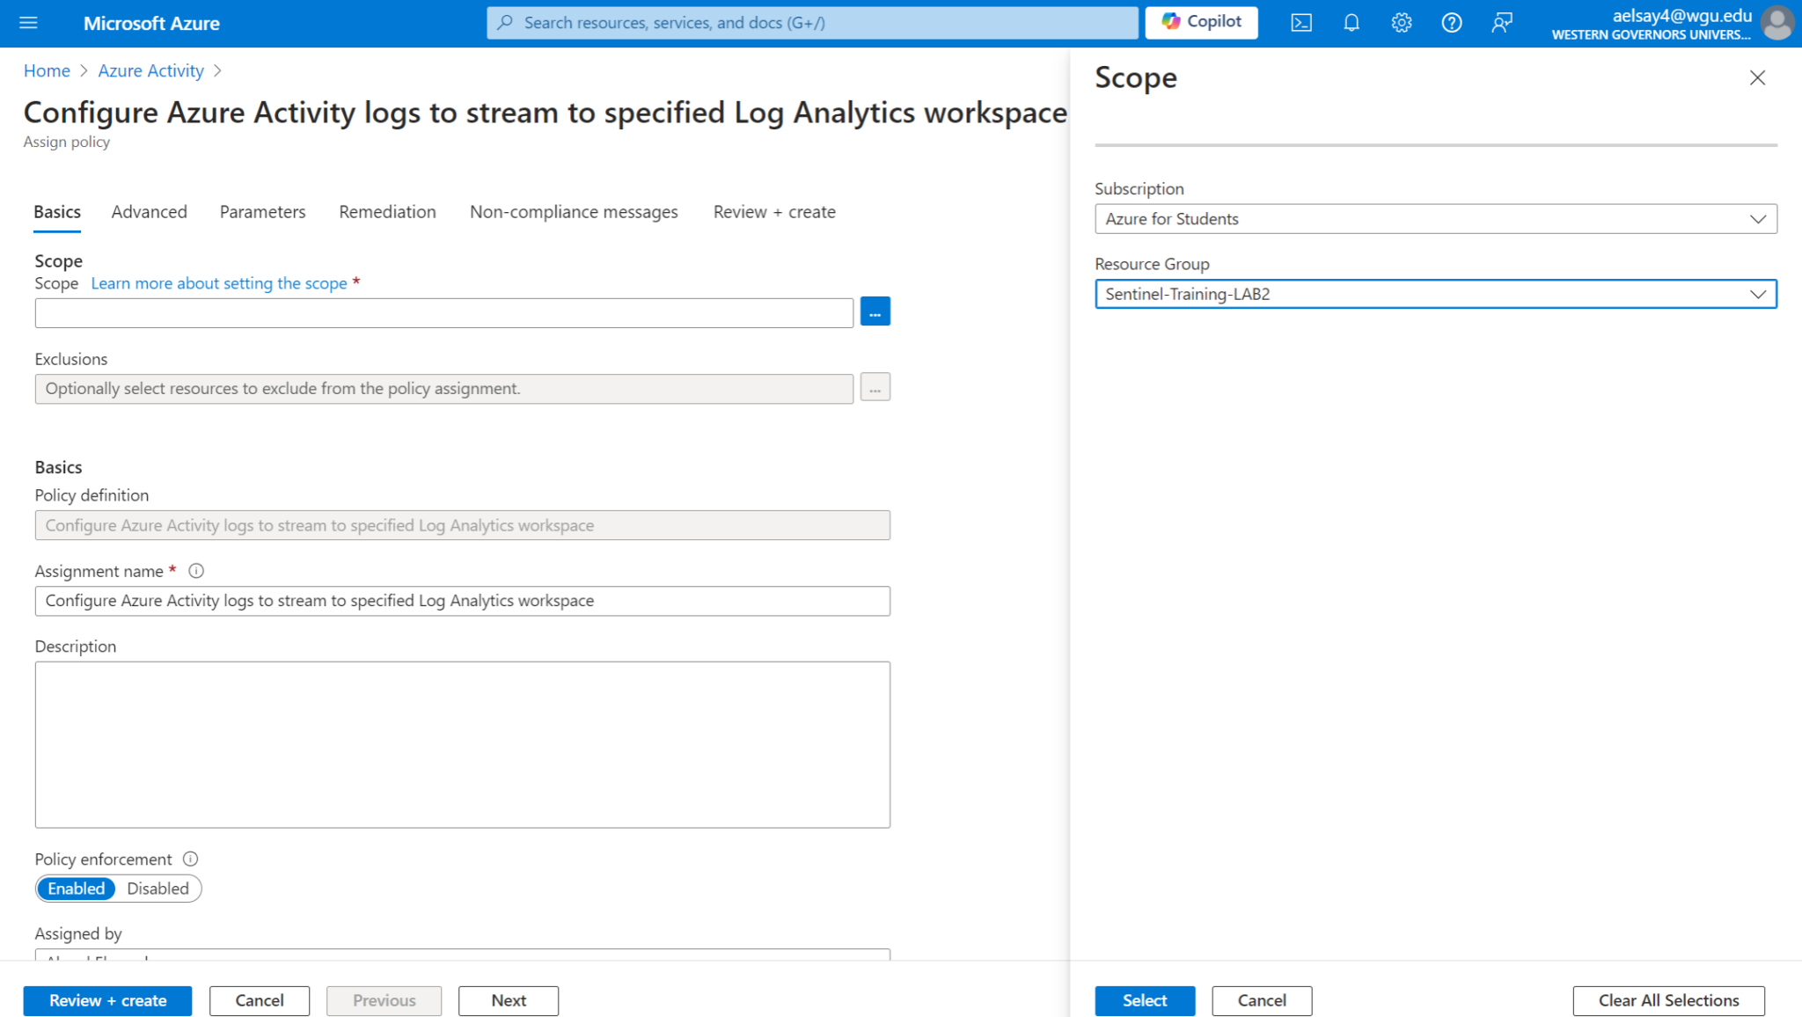
Task: Confirm scope with the Select button
Action: point(1144,1000)
